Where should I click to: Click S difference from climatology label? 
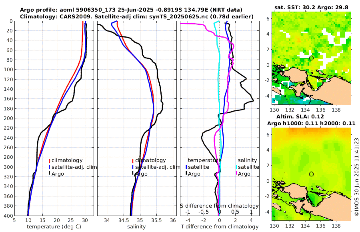click(x=219, y=206)
